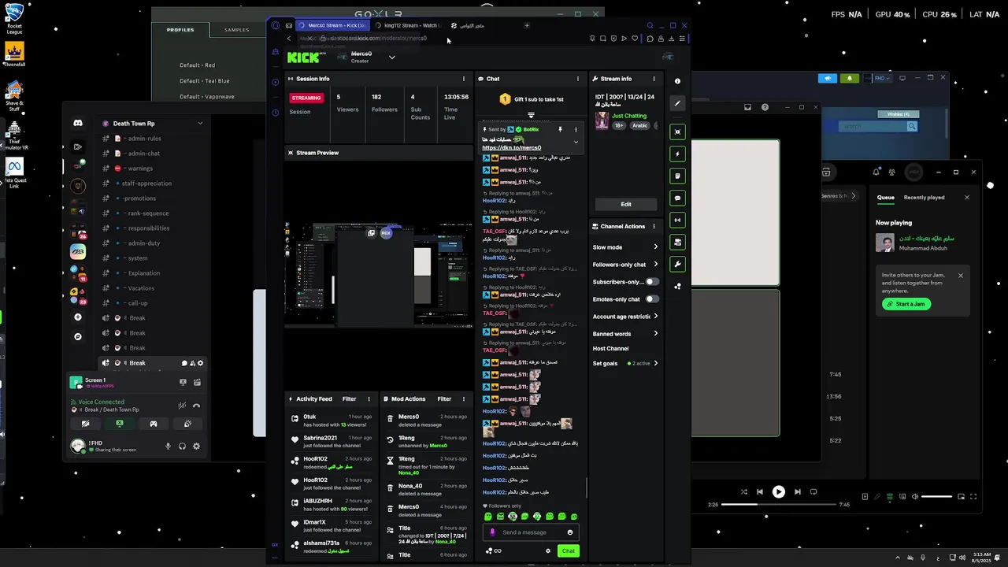
Task: Send message with Chat button
Action: pyautogui.click(x=568, y=550)
